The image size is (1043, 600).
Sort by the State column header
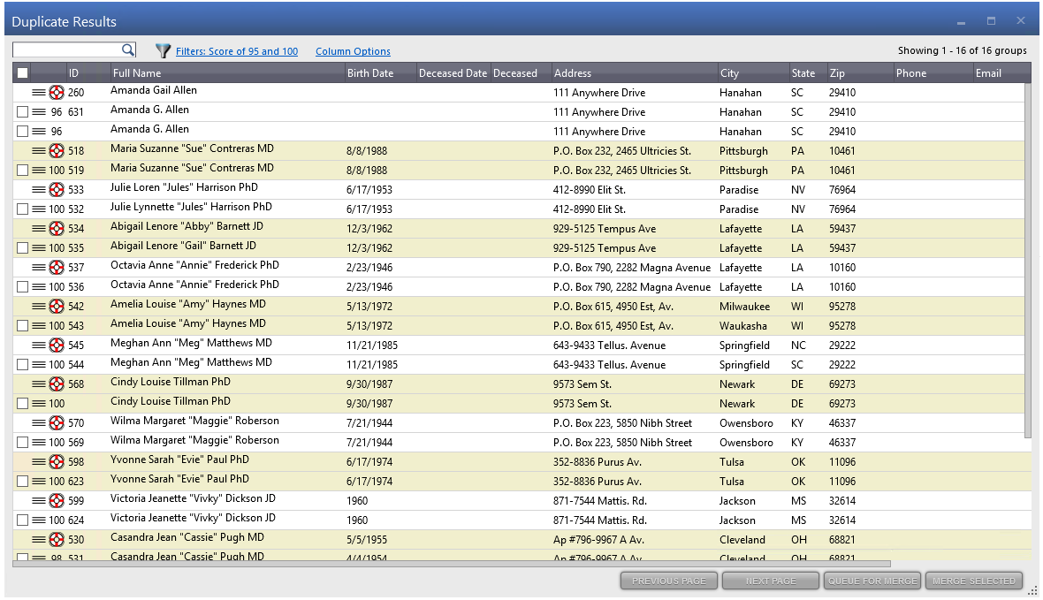click(807, 73)
